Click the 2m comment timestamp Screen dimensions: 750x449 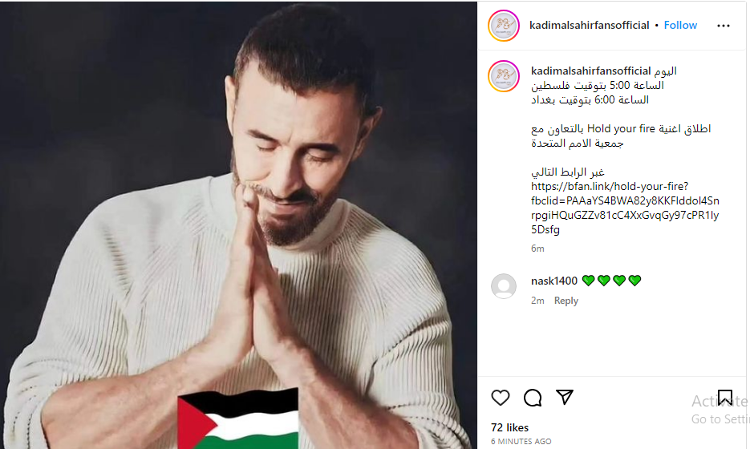click(537, 301)
